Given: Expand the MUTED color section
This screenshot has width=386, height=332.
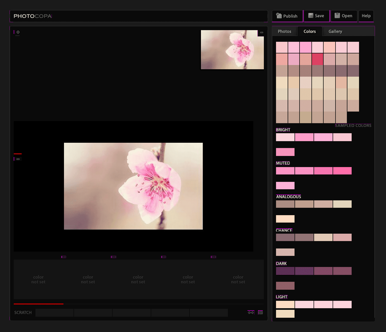Looking at the screenshot, I should (x=283, y=163).
